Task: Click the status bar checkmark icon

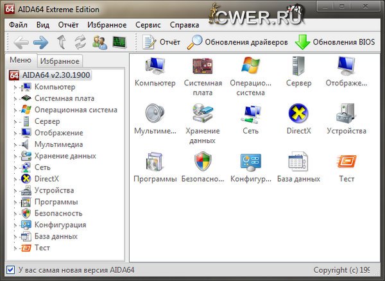Action: point(10,270)
